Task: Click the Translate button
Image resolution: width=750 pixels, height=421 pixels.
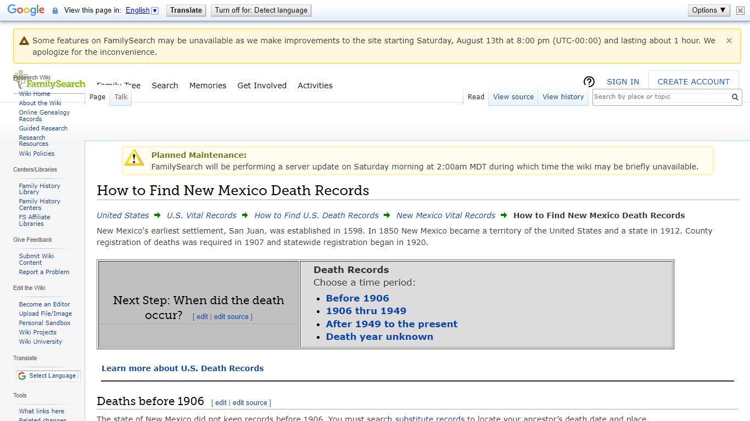Action: 186,10
